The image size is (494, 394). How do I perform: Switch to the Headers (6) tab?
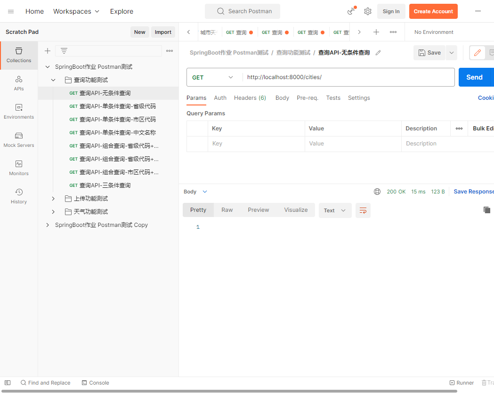coord(250,98)
